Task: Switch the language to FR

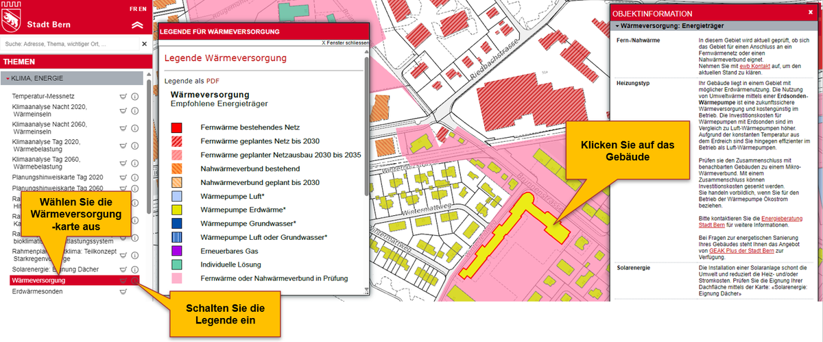Action: coord(132,9)
